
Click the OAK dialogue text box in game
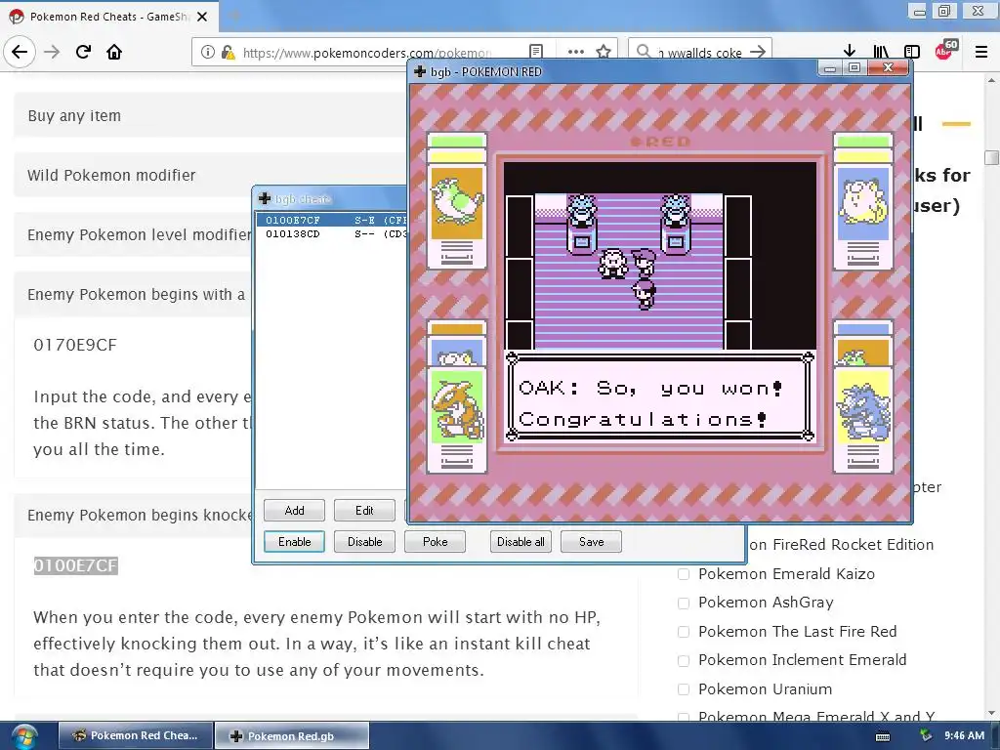[660, 396]
